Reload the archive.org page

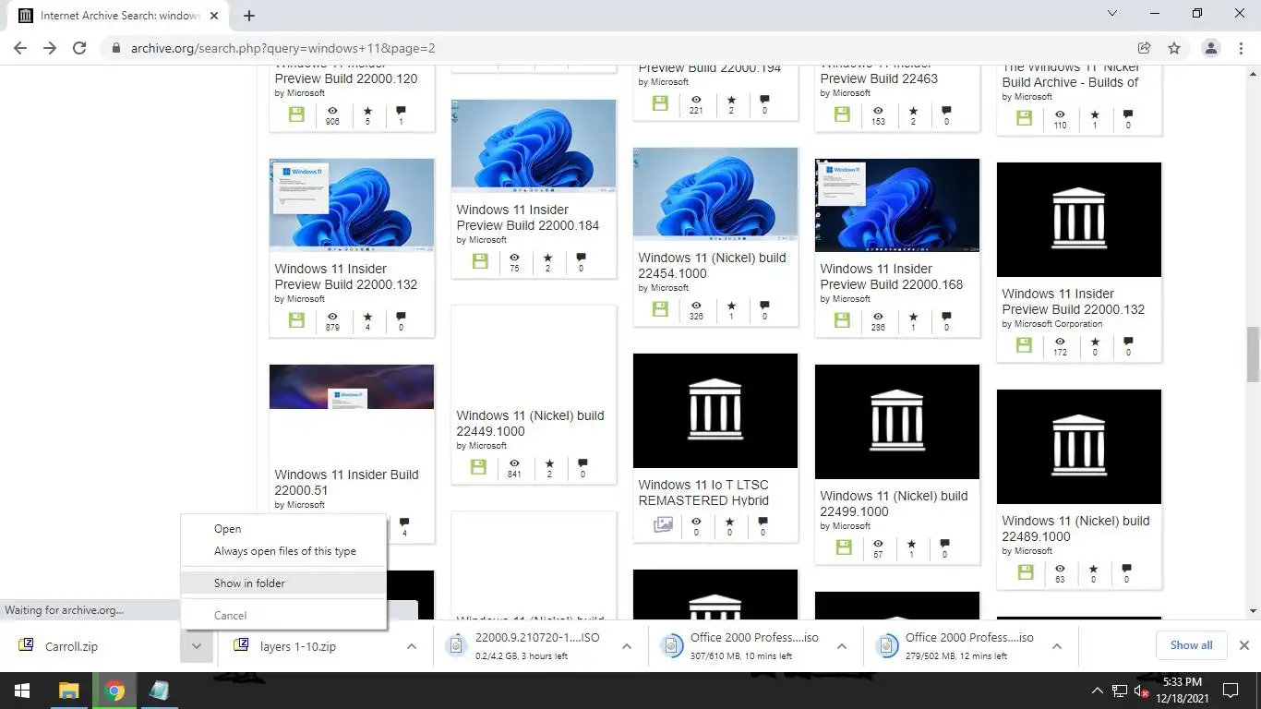click(x=79, y=48)
